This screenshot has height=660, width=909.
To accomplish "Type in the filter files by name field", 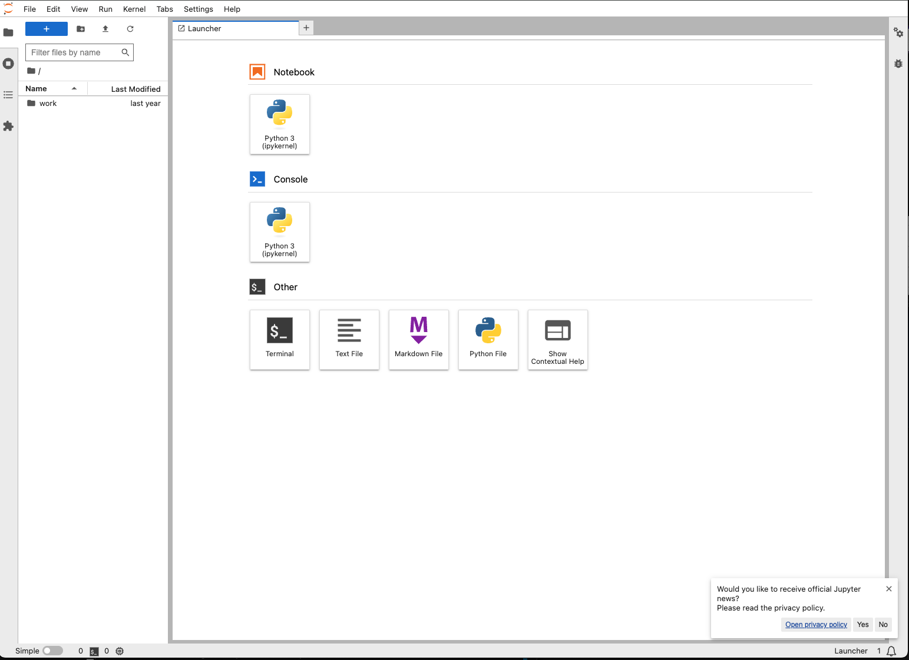I will (x=74, y=52).
